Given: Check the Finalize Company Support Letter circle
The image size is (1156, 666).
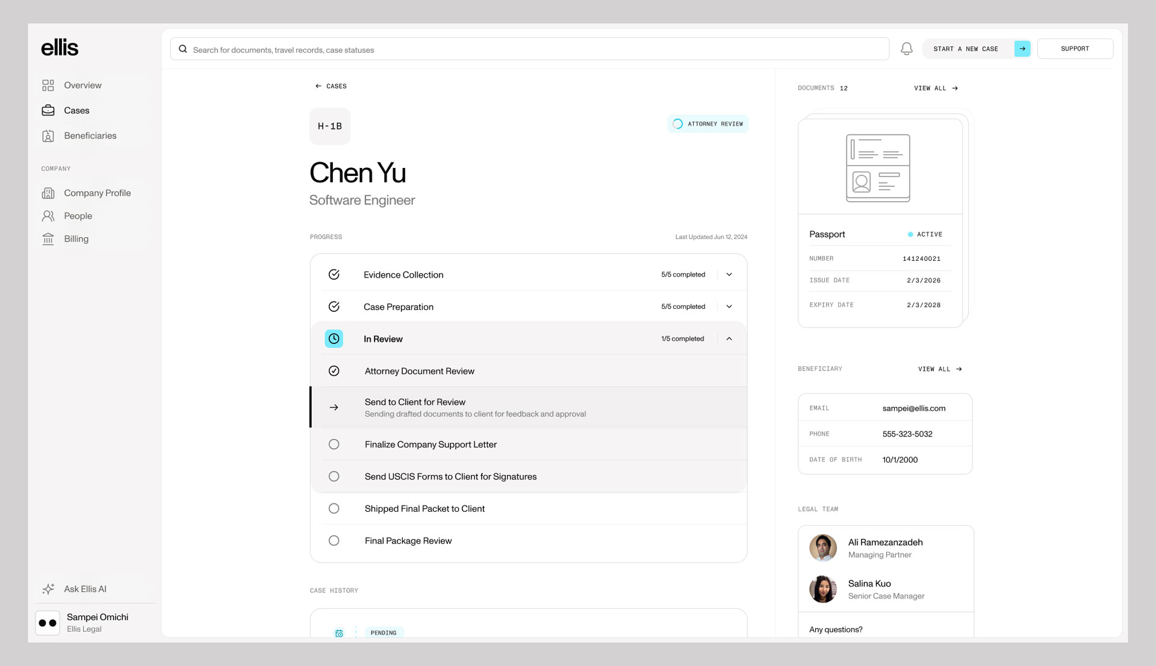Looking at the screenshot, I should pos(334,444).
